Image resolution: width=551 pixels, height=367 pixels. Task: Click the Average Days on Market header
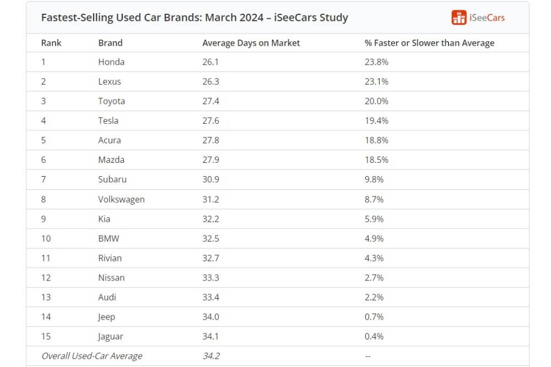(x=251, y=43)
